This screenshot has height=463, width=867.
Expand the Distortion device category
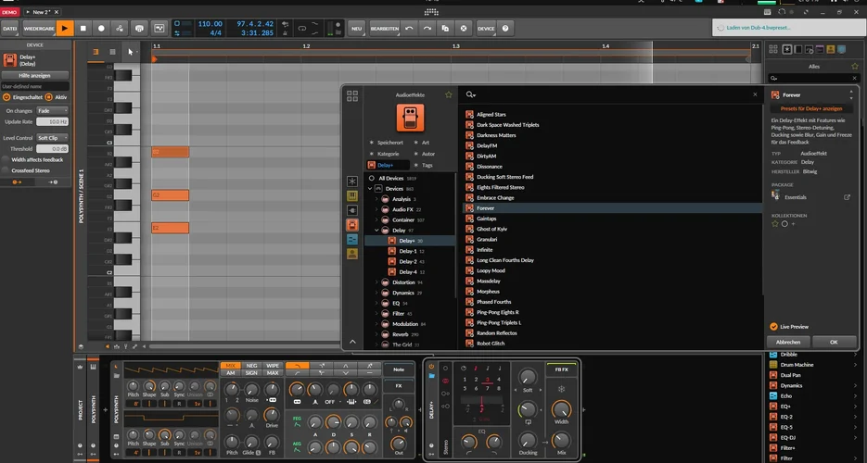click(x=377, y=282)
